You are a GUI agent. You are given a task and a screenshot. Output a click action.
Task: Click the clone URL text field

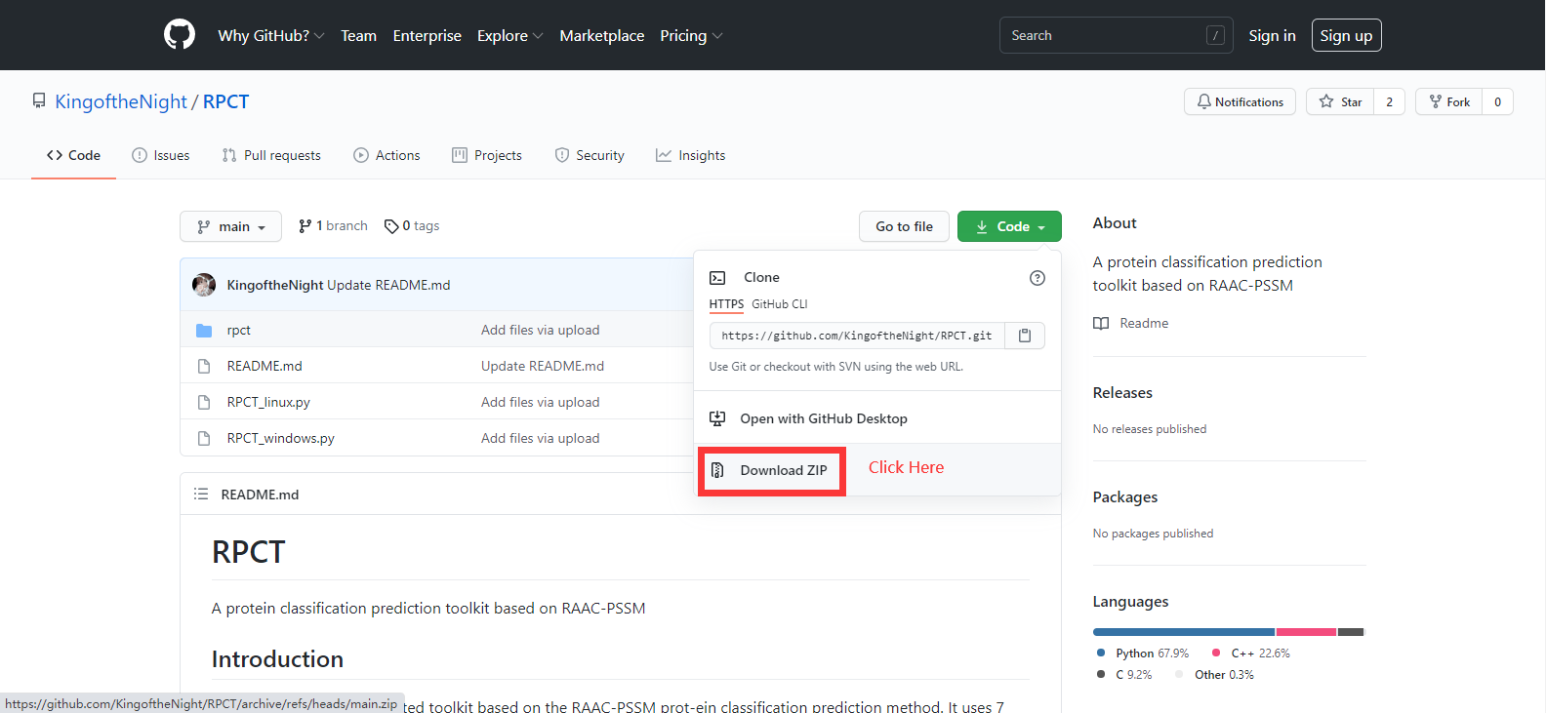coord(857,336)
